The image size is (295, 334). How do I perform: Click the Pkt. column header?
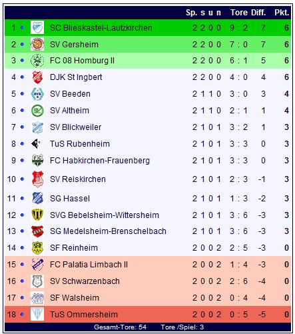click(x=282, y=13)
